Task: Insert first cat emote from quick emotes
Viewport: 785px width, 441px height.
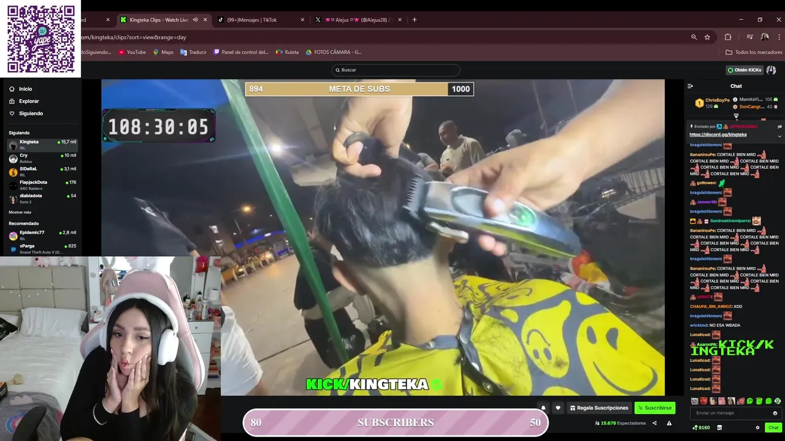Action: [695, 401]
